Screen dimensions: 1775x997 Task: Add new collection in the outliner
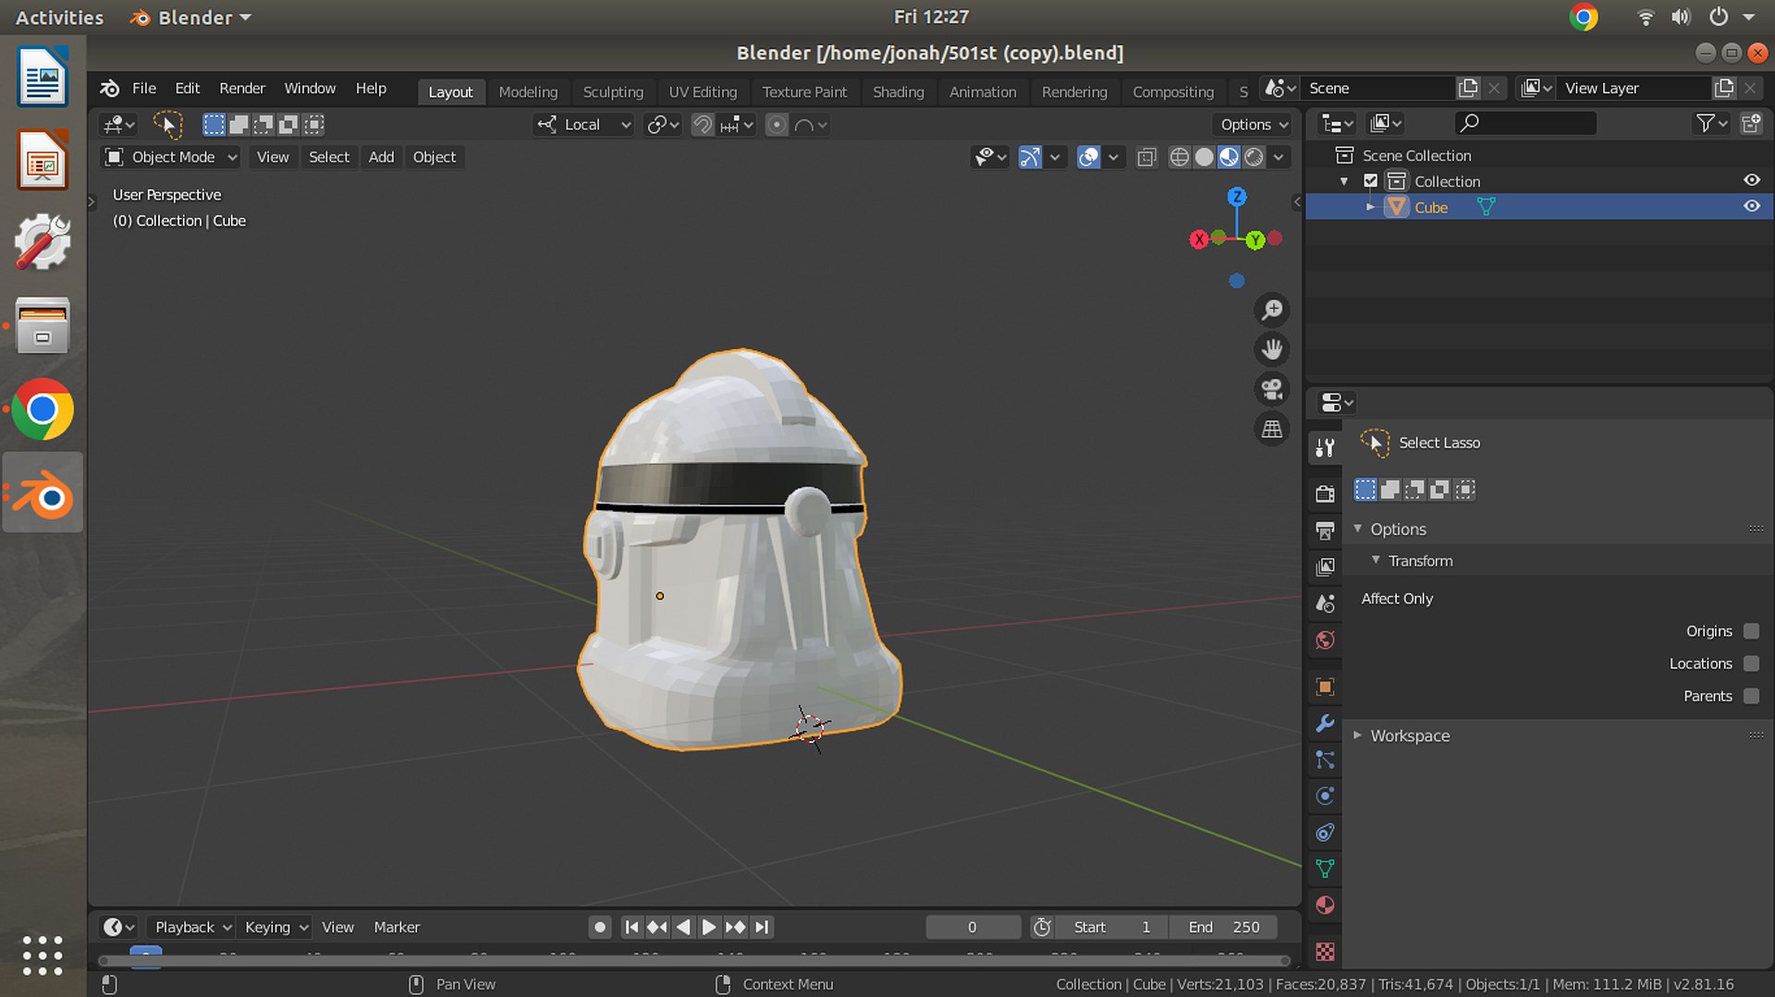click(x=1751, y=123)
